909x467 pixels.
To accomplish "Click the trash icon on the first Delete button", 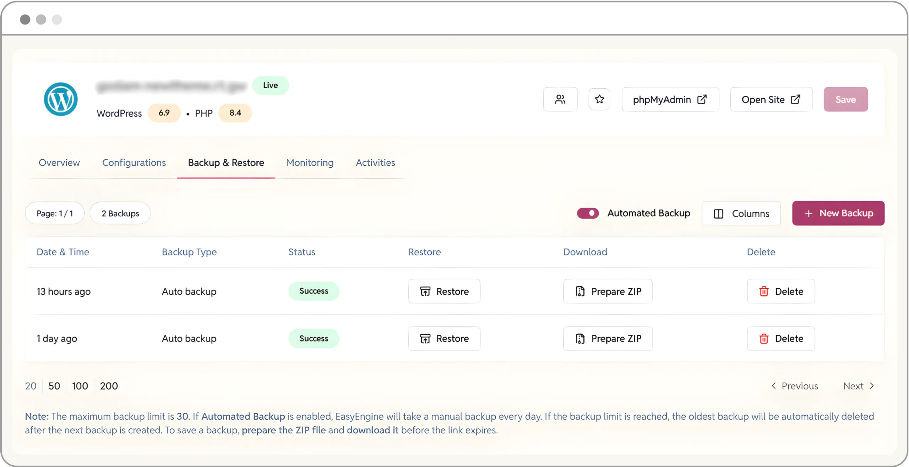I will pos(763,291).
